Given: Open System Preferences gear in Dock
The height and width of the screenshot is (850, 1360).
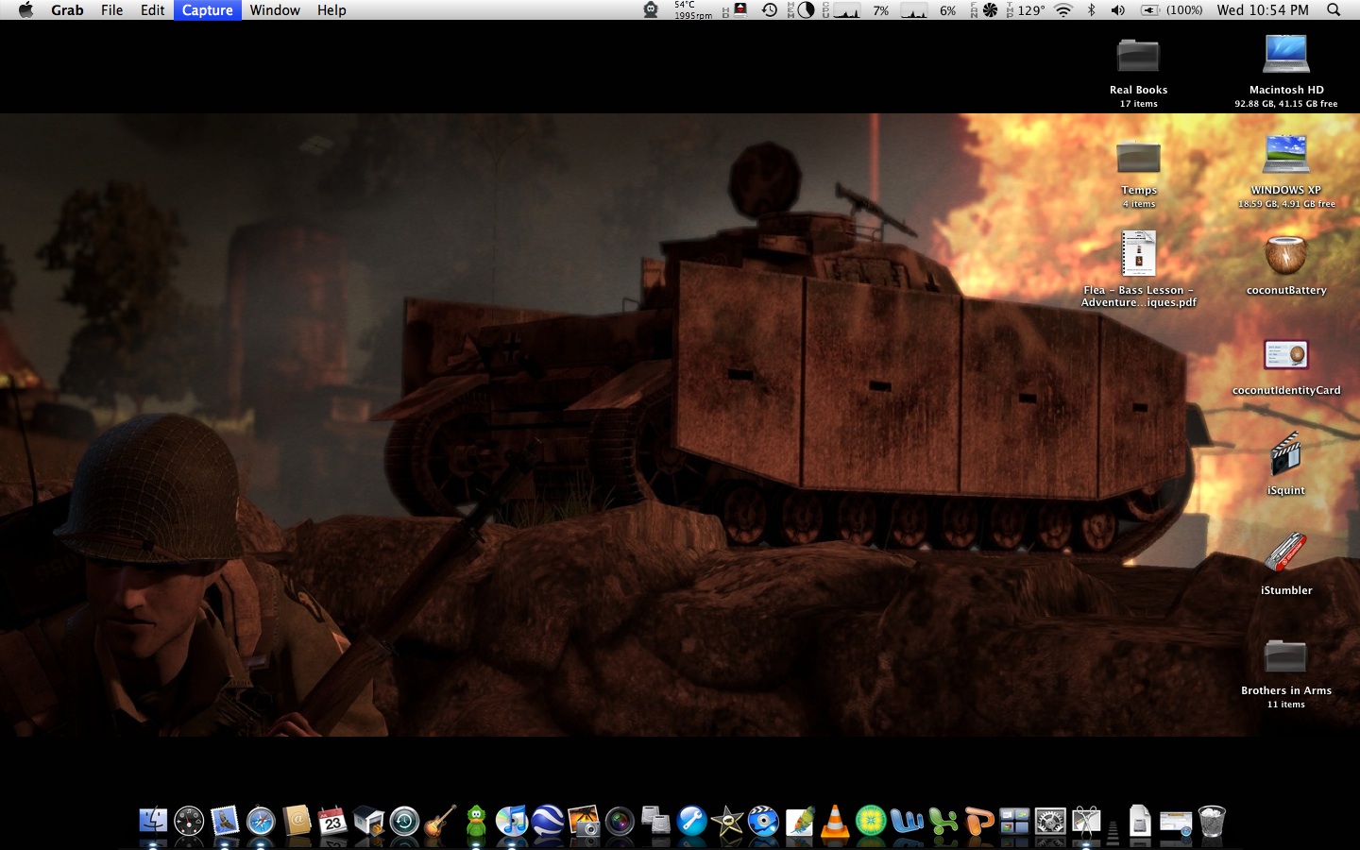Looking at the screenshot, I should pyautogui.click(x=1050, y=822).
